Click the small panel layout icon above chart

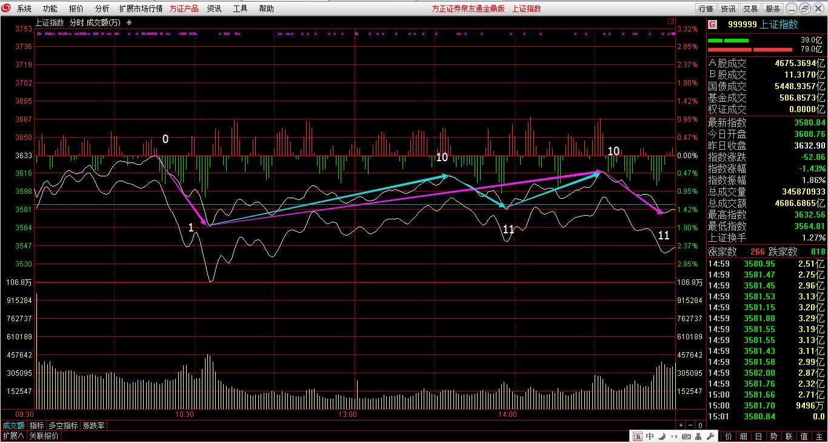click(671, 21)
